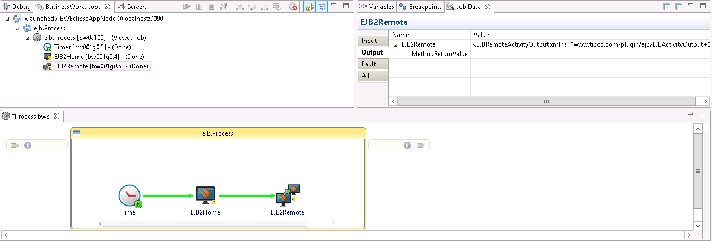This screenshot has width=712, height=241.
Task: Click the Terminate (stop) toolbar icon
Action: [211, 7]
